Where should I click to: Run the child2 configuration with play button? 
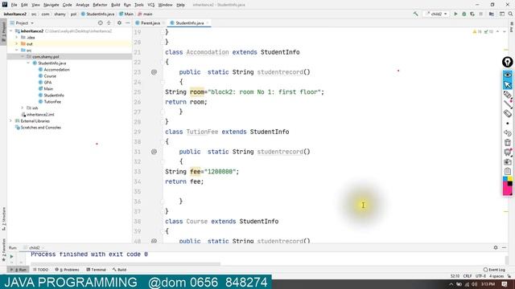click(455, 14)
